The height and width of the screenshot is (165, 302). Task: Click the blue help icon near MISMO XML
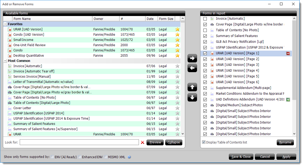pos(129,157)
